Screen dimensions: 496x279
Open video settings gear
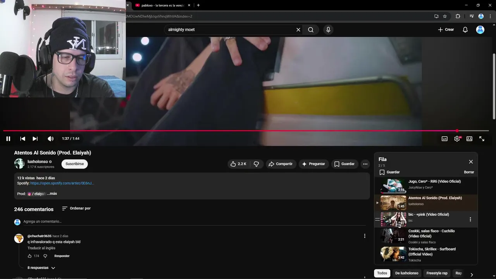click(457, 139)
